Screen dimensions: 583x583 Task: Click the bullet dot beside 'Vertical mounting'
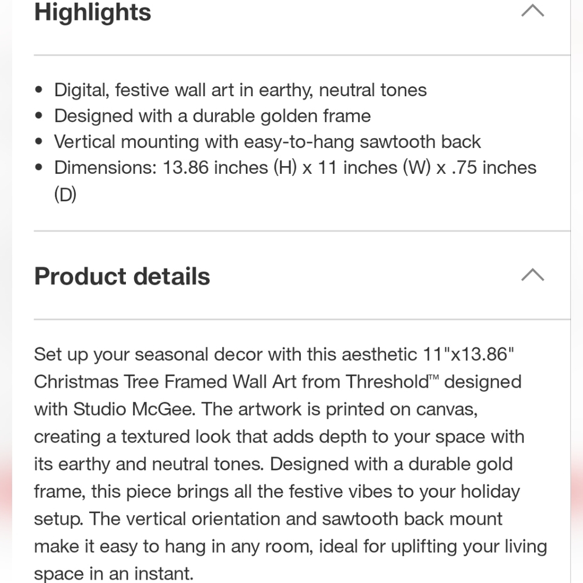[x=38, y=142]
